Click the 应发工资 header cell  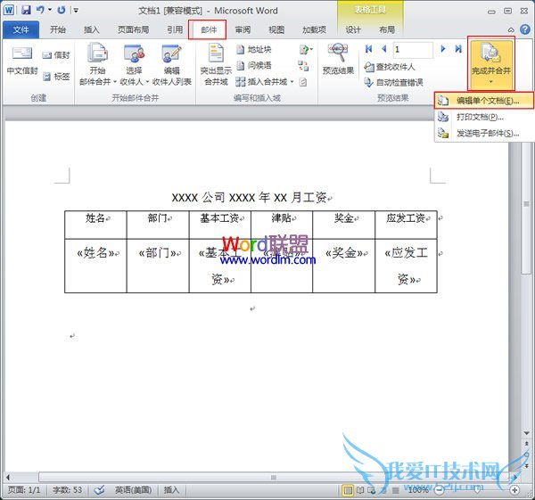point(406,225)
